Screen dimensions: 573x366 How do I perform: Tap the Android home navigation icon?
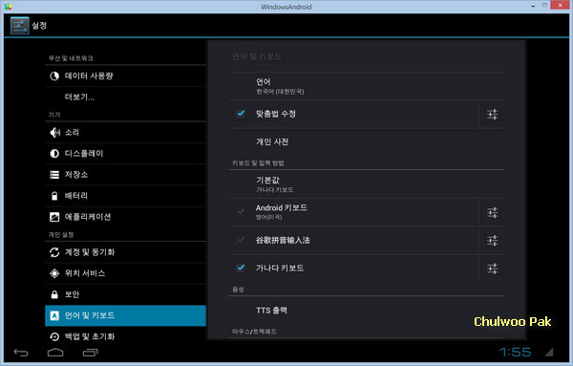(x=55, y=353)
